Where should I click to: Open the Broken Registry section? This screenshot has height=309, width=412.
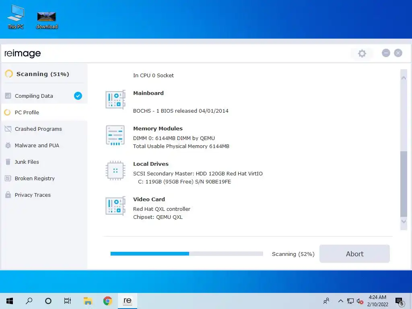44,178
